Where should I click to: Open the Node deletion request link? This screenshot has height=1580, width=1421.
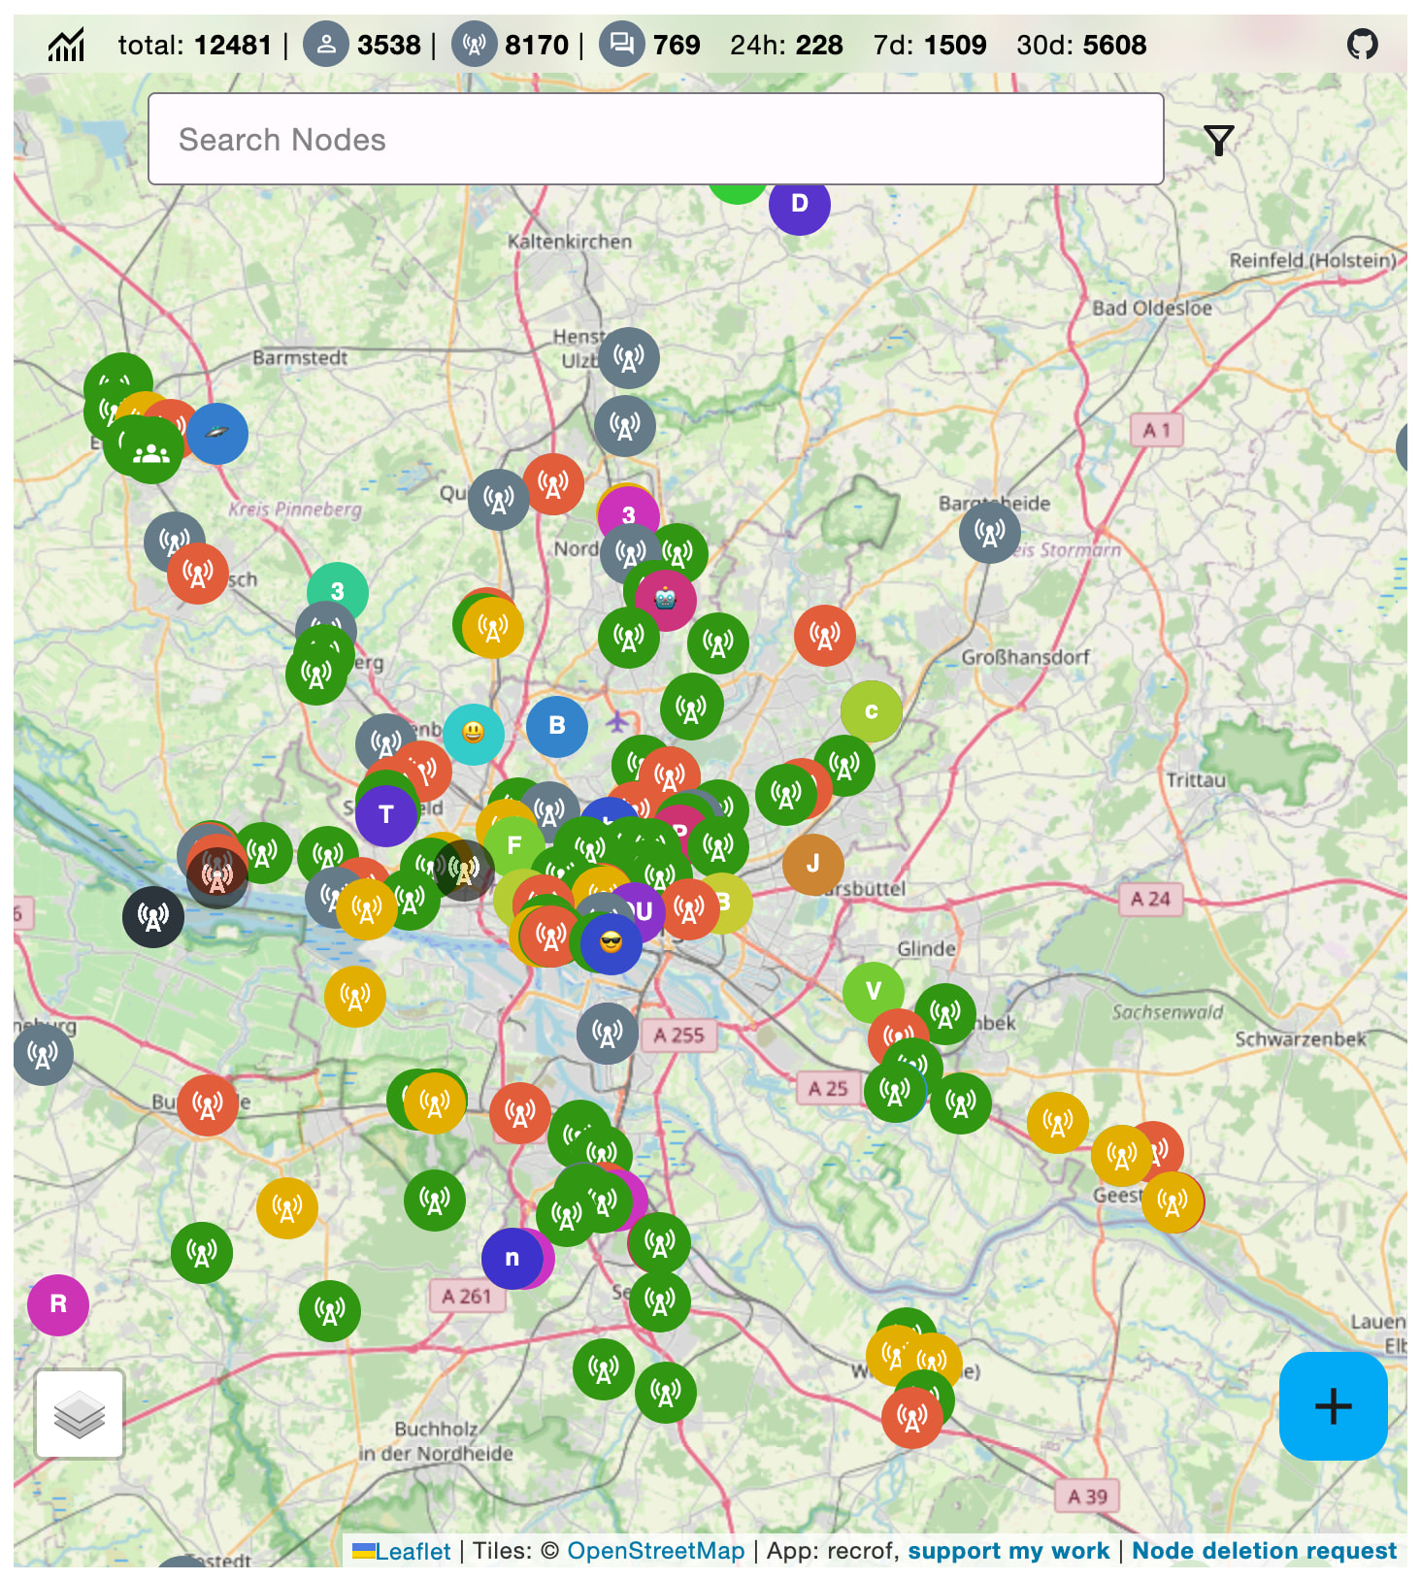click(1264, 1551)
